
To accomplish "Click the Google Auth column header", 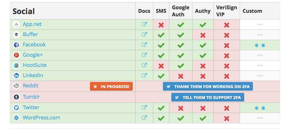I will pos(181,11).
